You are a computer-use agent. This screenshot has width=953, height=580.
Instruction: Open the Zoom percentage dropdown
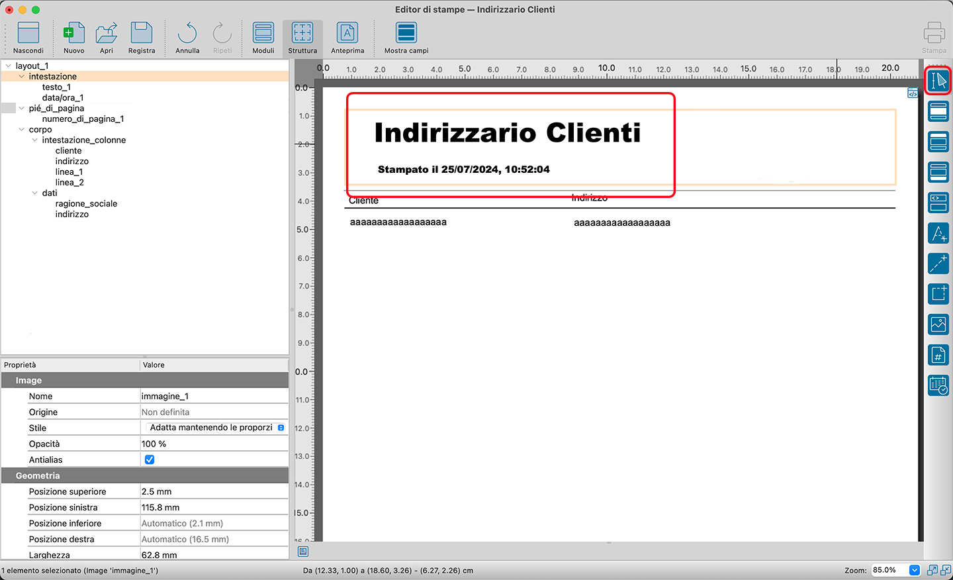914,570
